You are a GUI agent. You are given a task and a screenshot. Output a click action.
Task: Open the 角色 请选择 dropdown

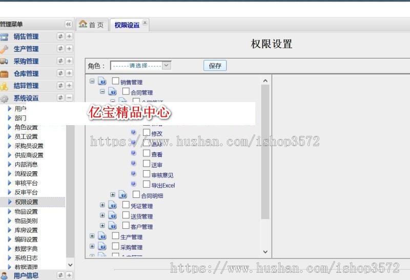click(140, 65)
